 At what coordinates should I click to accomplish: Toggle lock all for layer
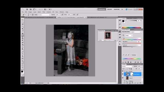click(x=131, y=69)
